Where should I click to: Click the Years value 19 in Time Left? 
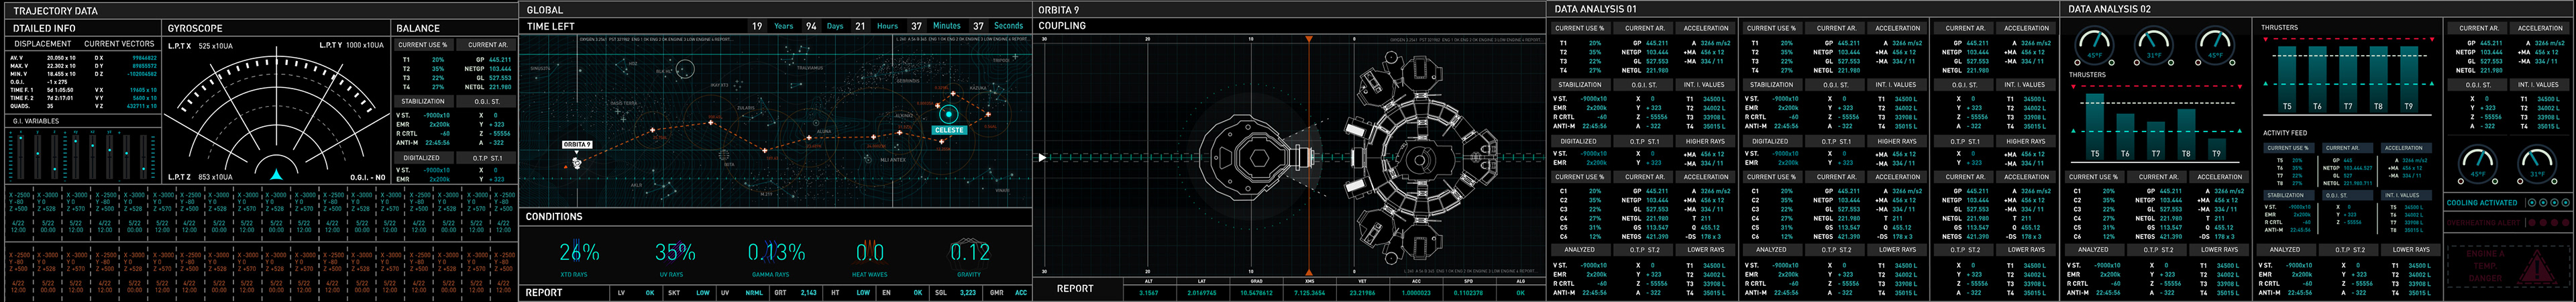coord(757,26)
